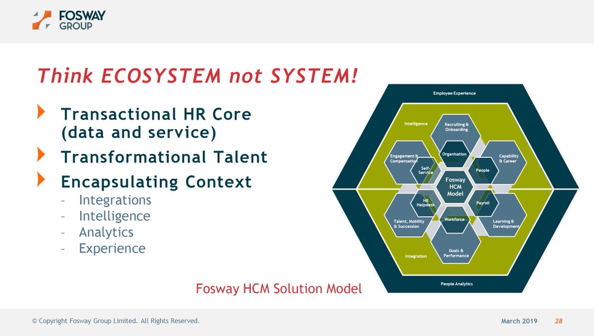Click the 'Fosway HCM Solution Model' caption
Viewport: 594px width, 336px height.
279,288
